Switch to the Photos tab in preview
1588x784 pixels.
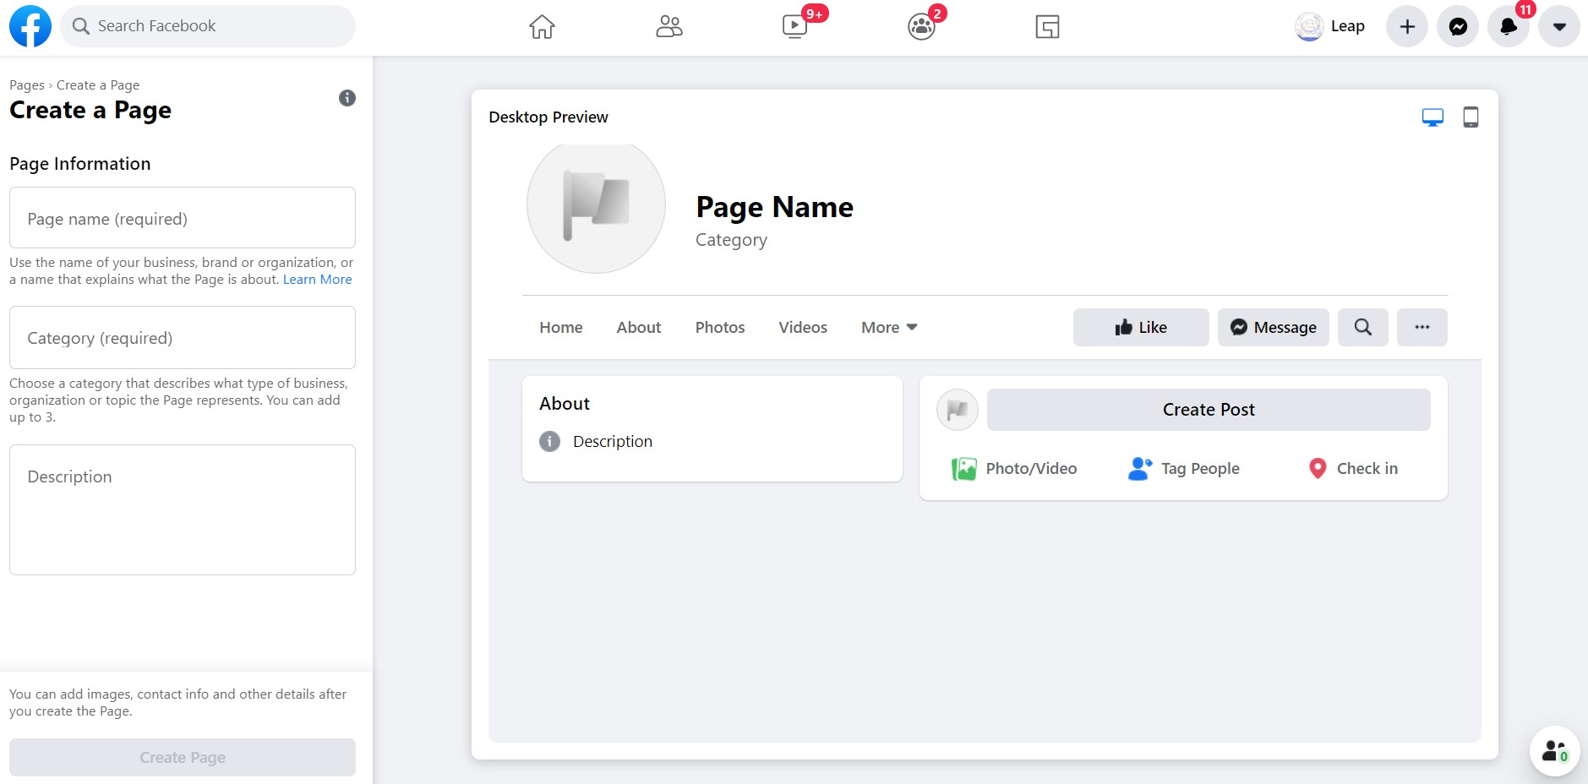click(719, 327)
